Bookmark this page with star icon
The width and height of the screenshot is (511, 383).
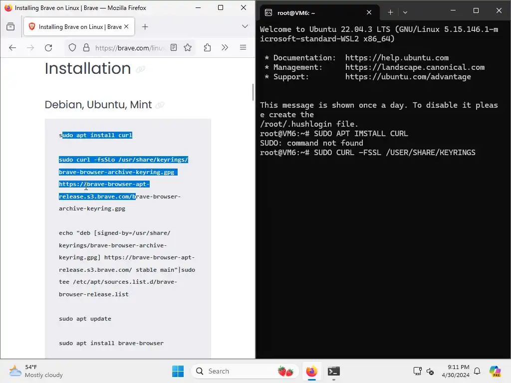pyautogui.click(x=188, y=47)
